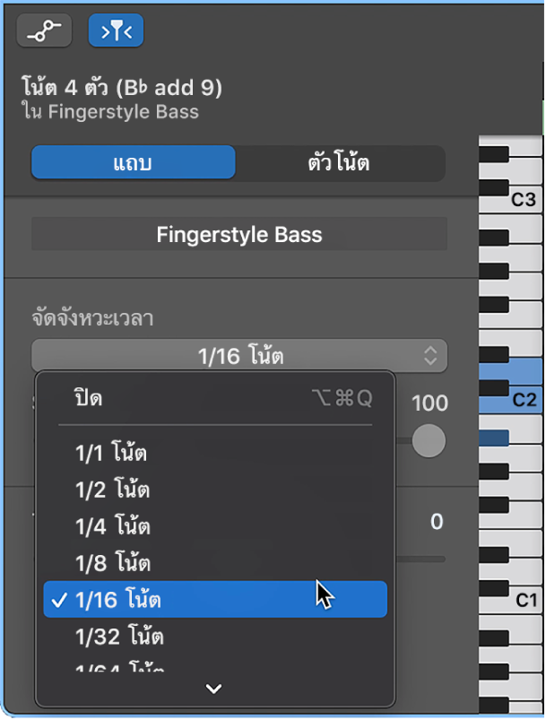Image resolution: width=546 pixels, height=720 pixels.
Task: Select the blue collapse time handles icon
Action: 115,30
